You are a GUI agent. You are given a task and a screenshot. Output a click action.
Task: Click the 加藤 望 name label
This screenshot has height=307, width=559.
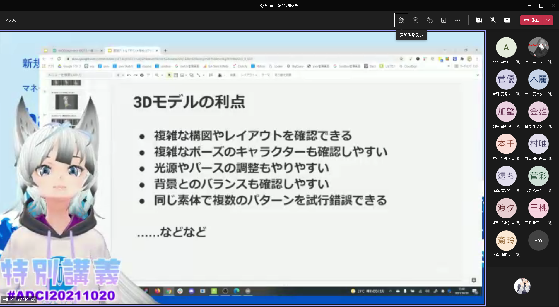point(503,126)
